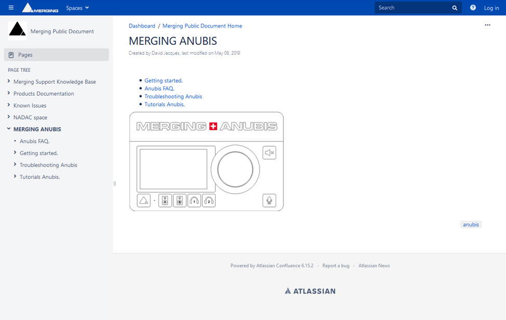This screenshot has width=506, height=320.
Task: Open Powered by Atlassian Confluence link
Action: click(x=271, y=266)
